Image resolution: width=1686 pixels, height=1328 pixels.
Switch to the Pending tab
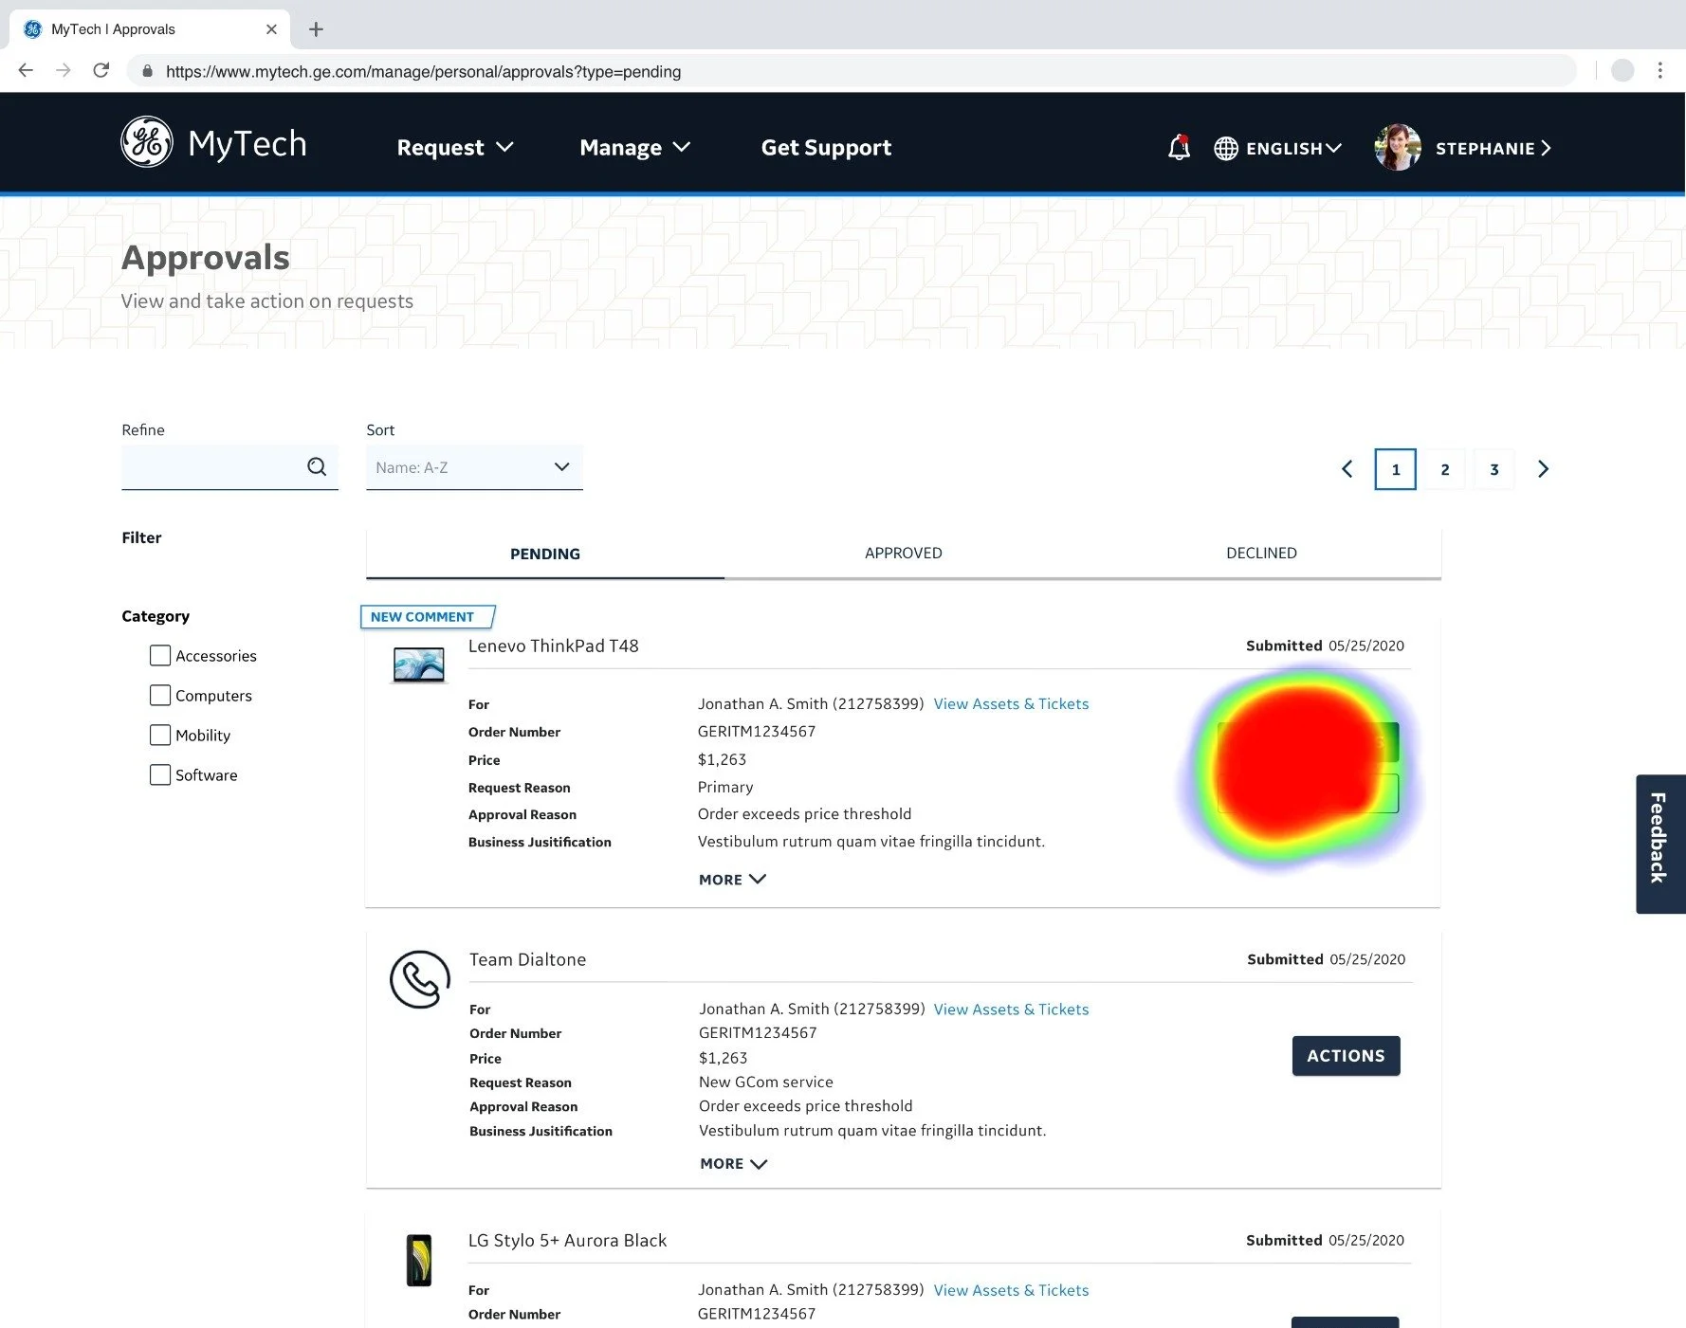[x=545, y=554]
